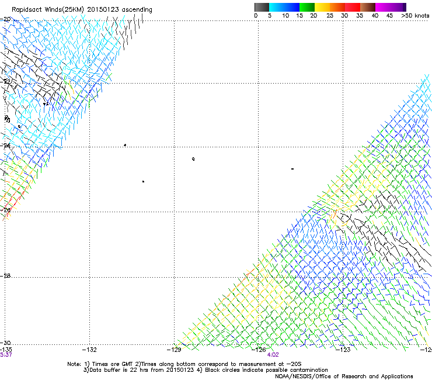This screenshot has width=432, height=380.
Task: Click the '-126' longitude axis label
Action: pyautogui.click(x=259, y=350)
